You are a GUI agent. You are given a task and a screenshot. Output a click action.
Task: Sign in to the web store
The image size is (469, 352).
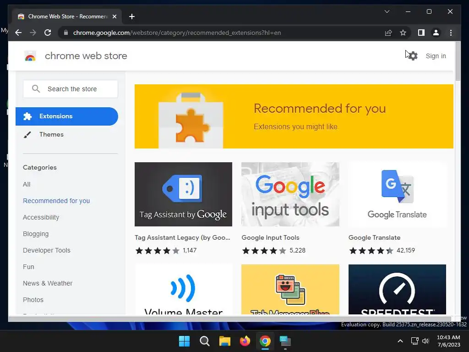coord(436,56)
